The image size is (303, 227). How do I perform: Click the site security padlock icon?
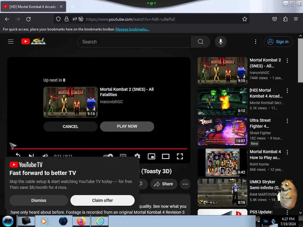click(67, 19)
